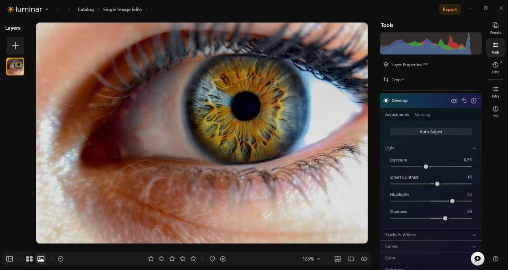508x270 pixels.
Task: Open the Tools panel icon
Action: pyautogui.click(x=495, y=48)
